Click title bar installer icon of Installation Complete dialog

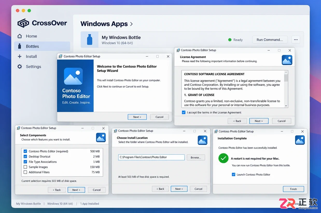click(x=216, y=131)
